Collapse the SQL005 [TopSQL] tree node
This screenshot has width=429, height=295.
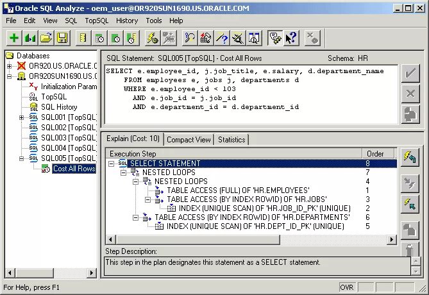coord(21,158)
